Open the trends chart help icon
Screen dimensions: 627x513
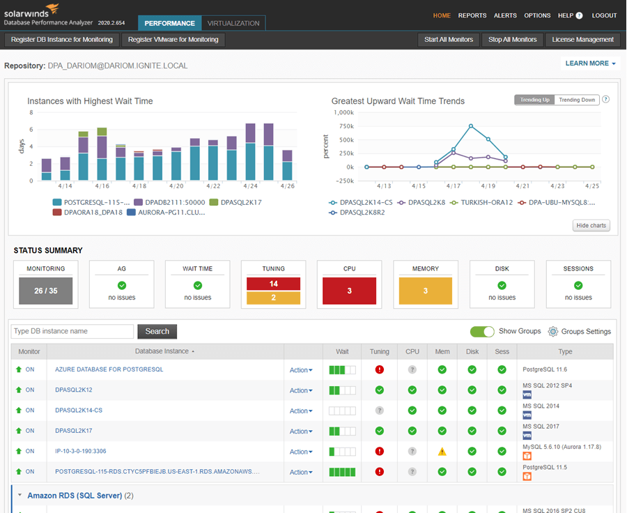coord(606,99)
